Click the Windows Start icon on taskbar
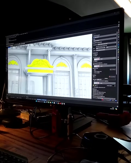Viewport: 131px width, 163px height. [x=36, y=101]
